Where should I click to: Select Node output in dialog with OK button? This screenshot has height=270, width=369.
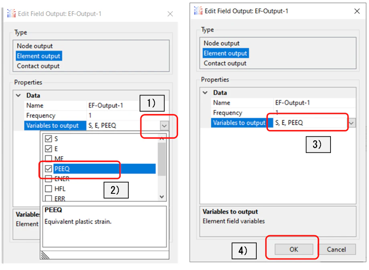pos(221,43)
